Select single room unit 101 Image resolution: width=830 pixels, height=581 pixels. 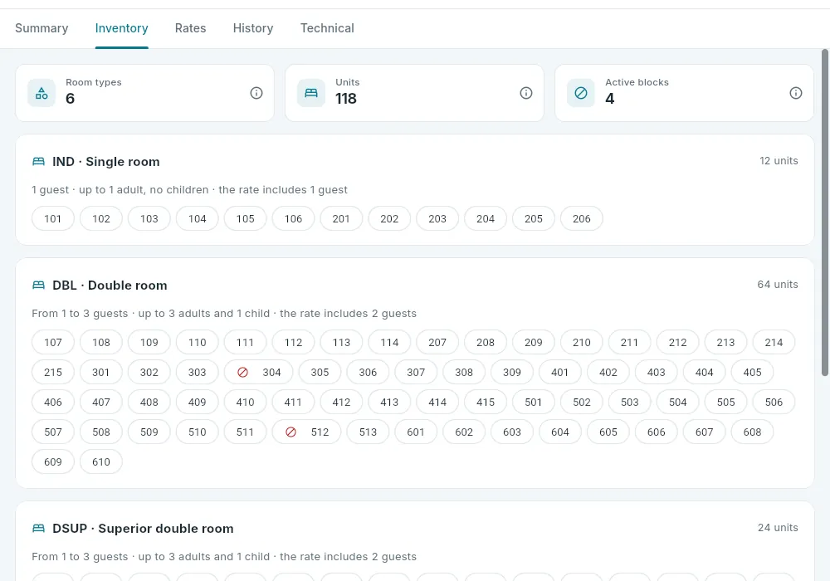click(53, 218)
